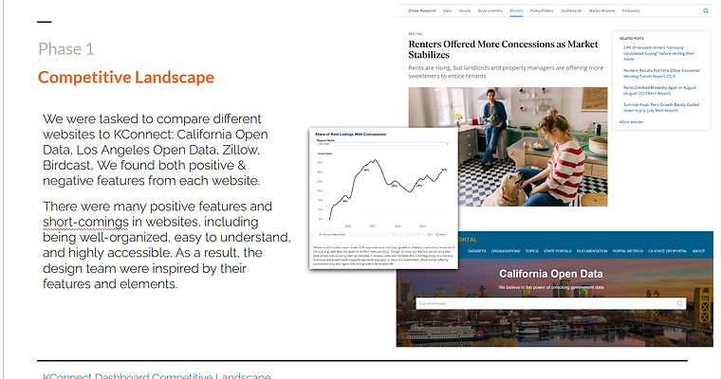This screenshot has width=721, height=379.
Task: Open the Visuals tab in Zillow nav
Action: (465, 10)
